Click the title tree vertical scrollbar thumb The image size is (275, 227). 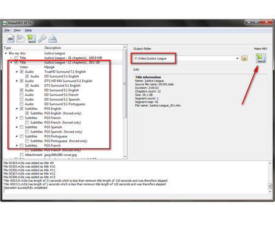(125, 84)
